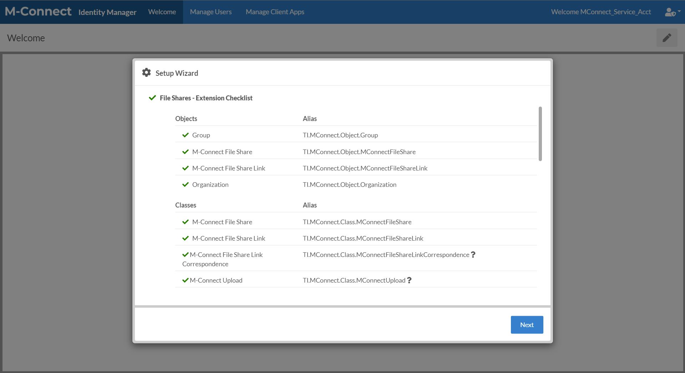The width and height of the screenshot is (685, 373).
Task: Click checkmark next to Organization object
Action: pos(185,185)
